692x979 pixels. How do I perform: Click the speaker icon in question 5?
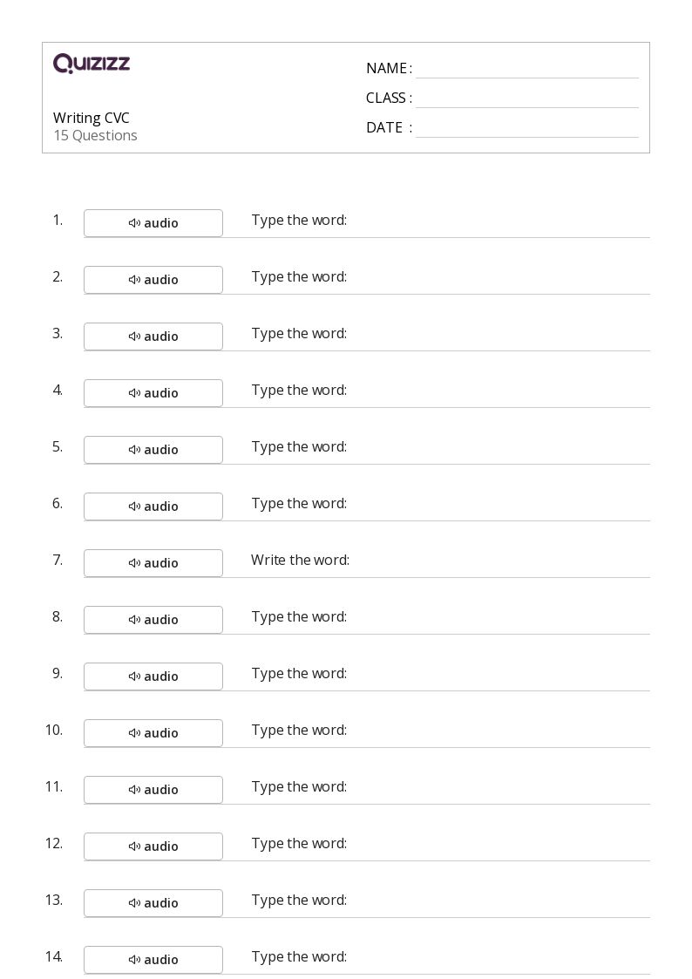(134, 450)
